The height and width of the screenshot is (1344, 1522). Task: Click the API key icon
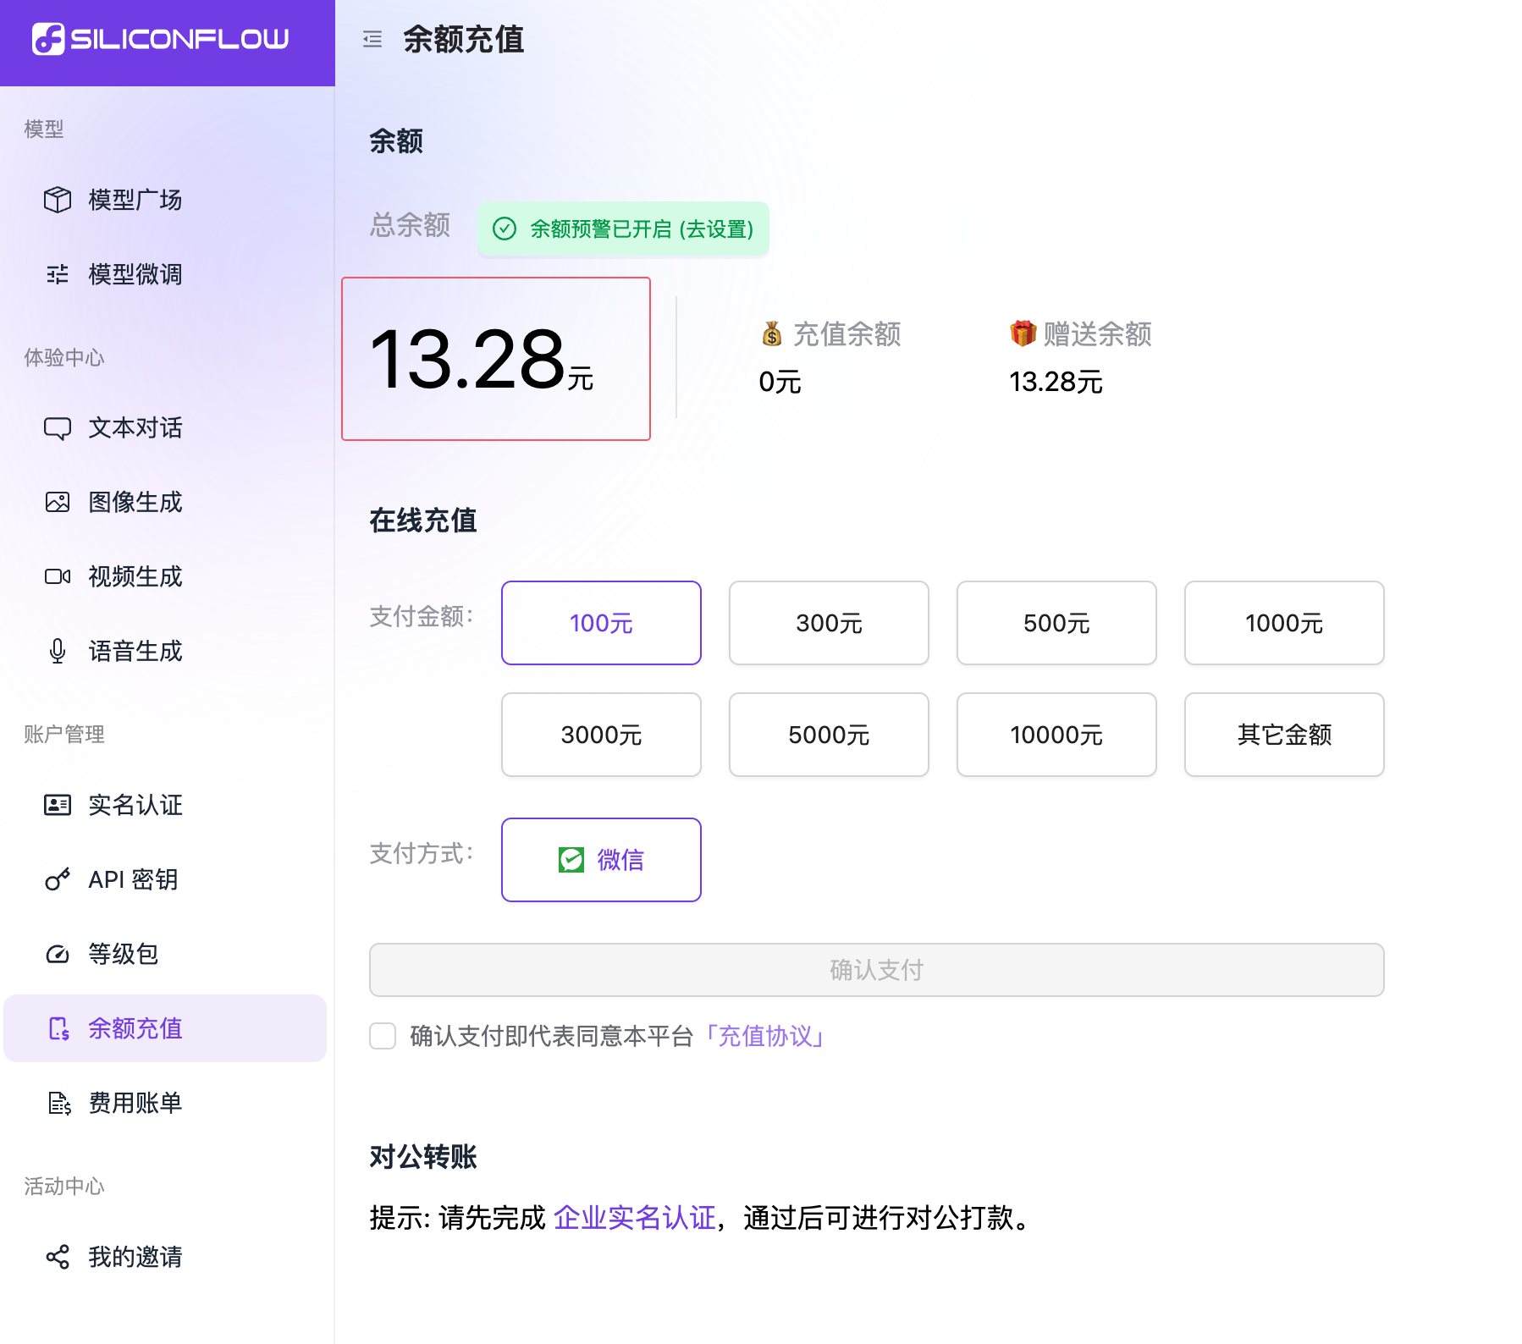point(58,880)
